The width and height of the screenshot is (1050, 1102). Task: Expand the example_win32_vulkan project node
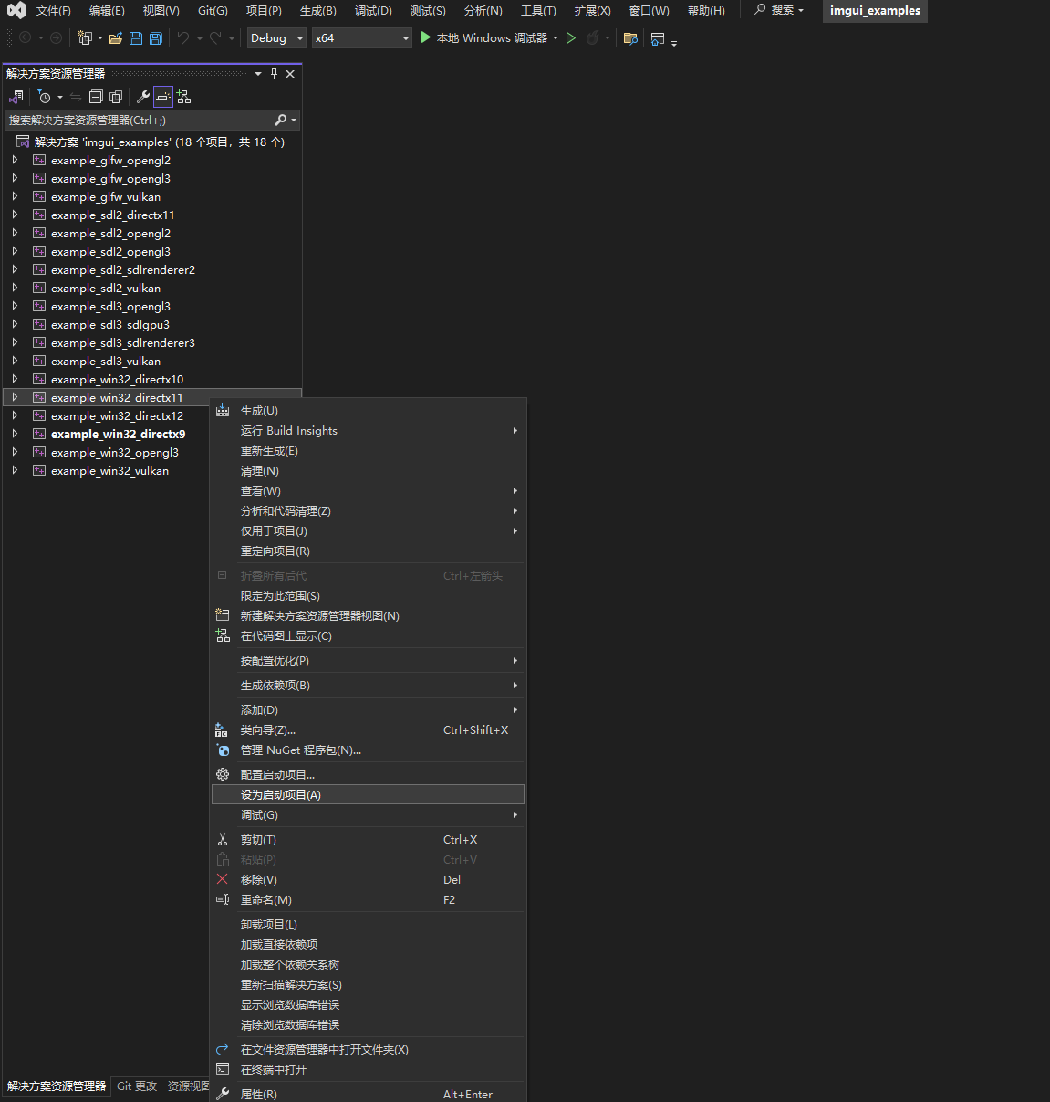15,470
